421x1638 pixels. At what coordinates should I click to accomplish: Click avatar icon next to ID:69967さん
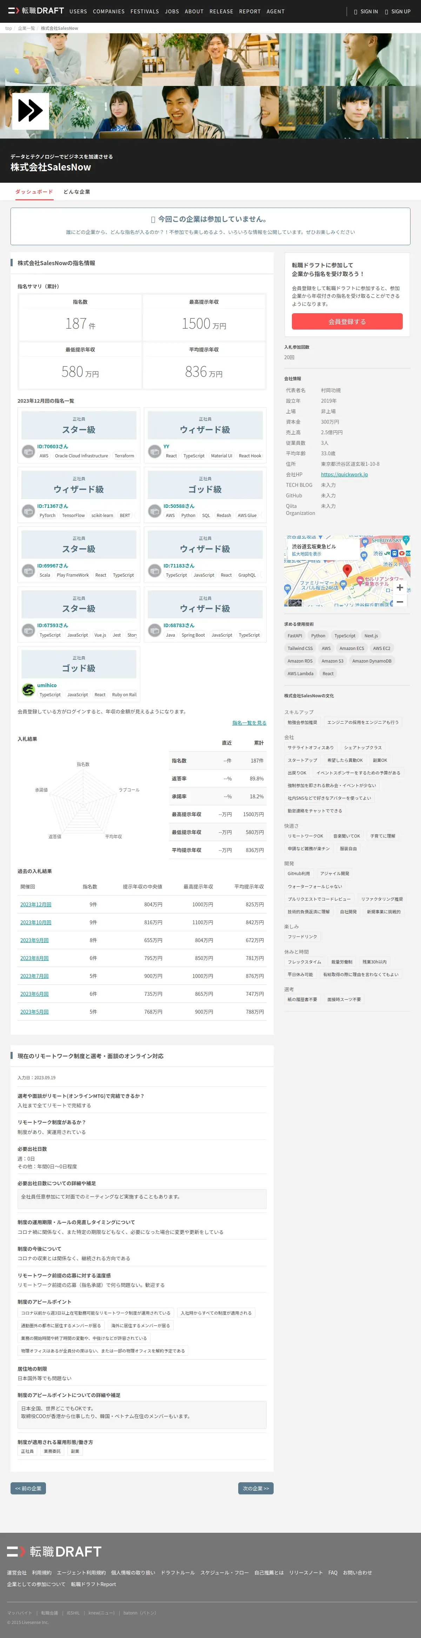coord(28,570)
